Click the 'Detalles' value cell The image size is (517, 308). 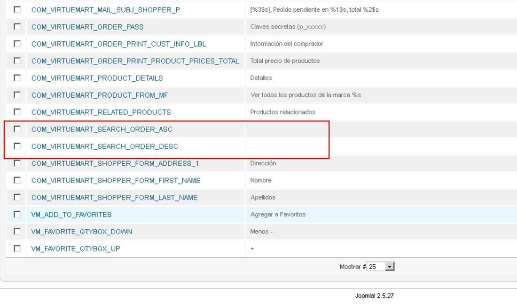coord(261,78)
